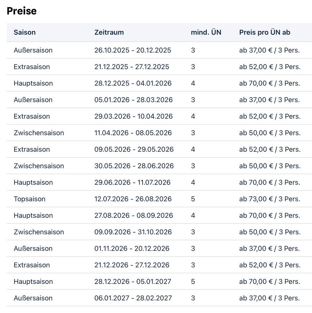312x313 pixels.
Task: Click the Preise heading
Action: pos(22,11)
